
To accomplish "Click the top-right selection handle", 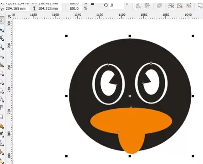I will (x=193, y=36).
